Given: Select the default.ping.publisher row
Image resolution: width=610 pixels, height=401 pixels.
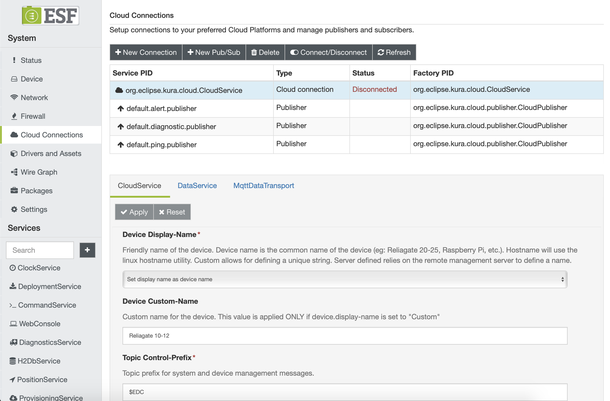Looking at the screenshot, I should [x=162, y=145].
